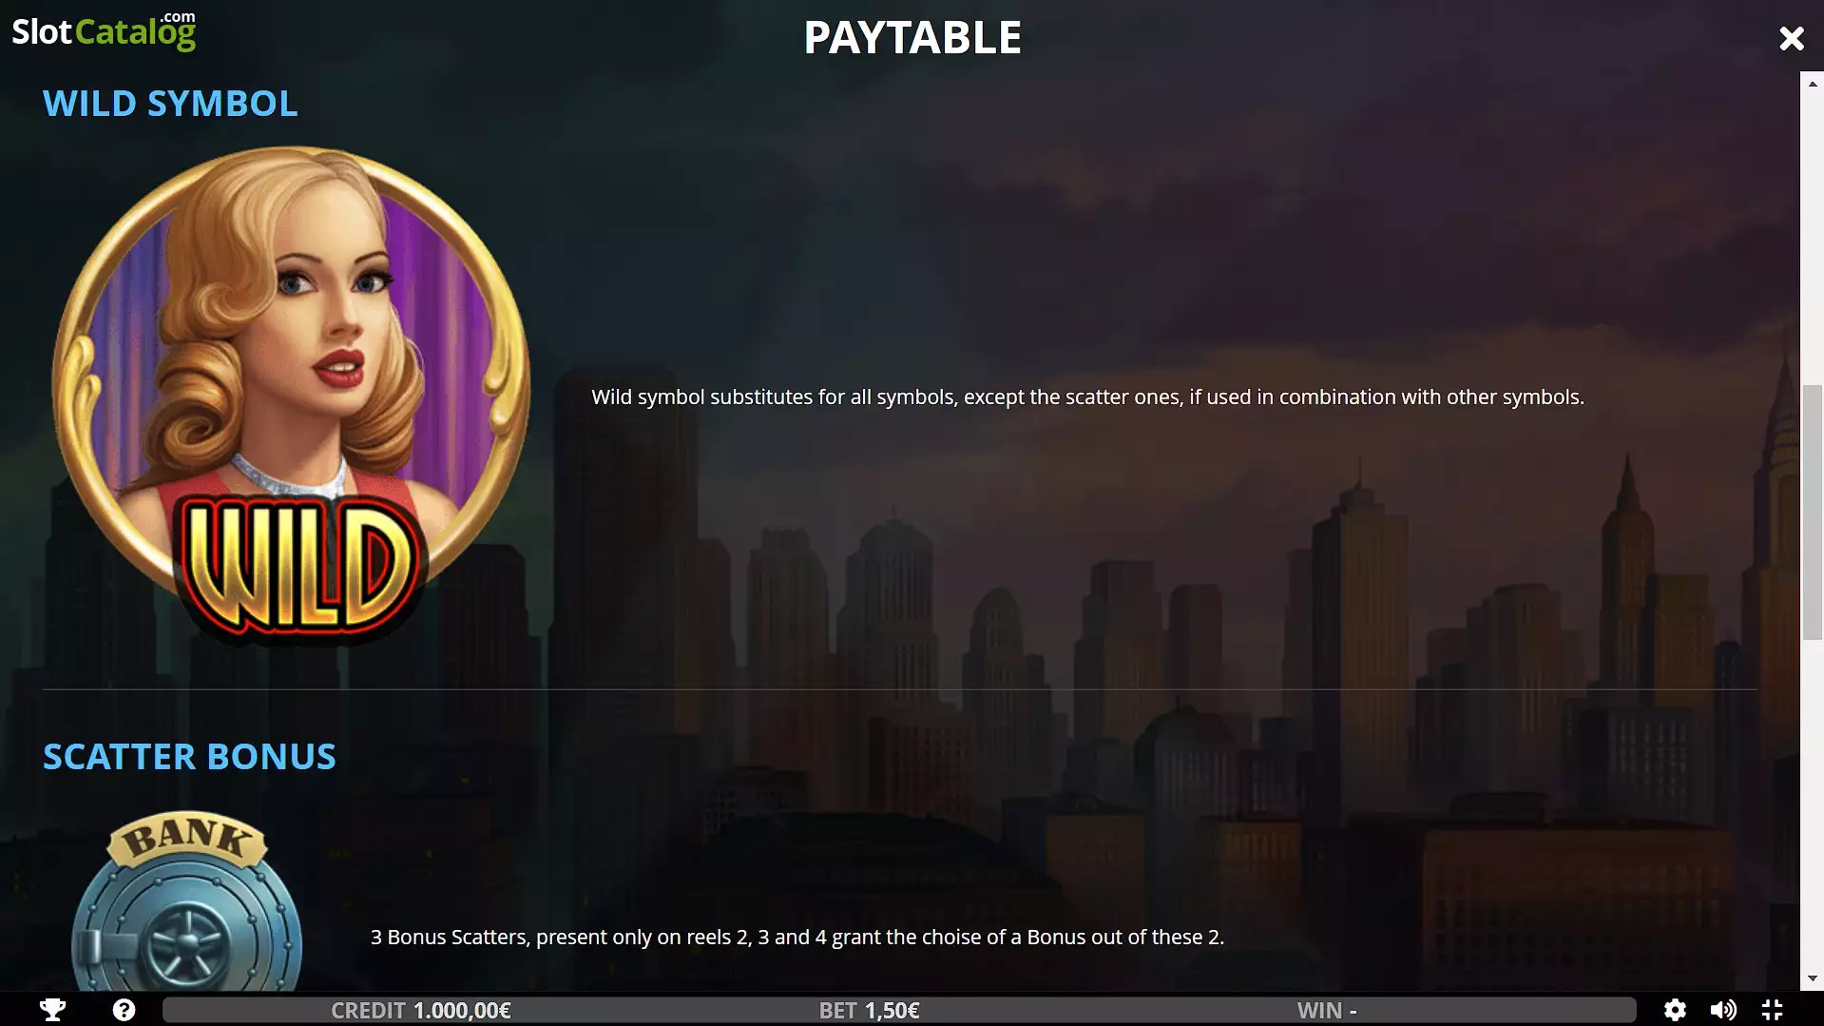The width and height of the screenshot is (1824, 1026).
Task: Click the PAYTABLE title
Action: pyautogui.click(x=912, y=38)
